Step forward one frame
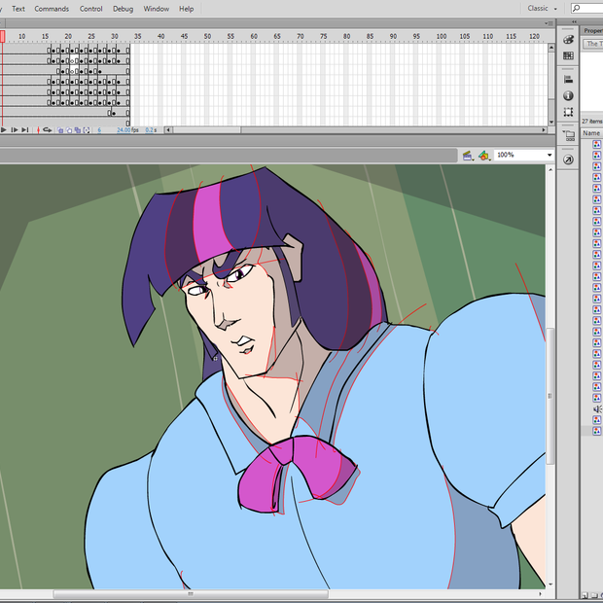The height and width of the screenshot is (603, 603). [15, 130]
